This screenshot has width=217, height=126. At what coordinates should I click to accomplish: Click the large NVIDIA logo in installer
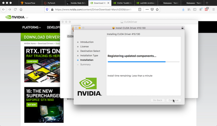[x=90, y=87]
